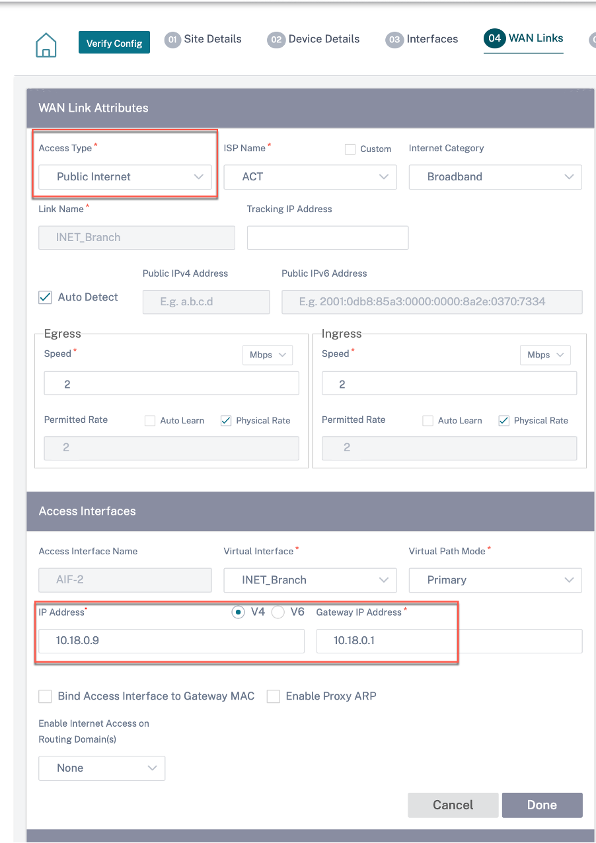Select the V6 radio button

pyautogui.click(x=278, y=612)
